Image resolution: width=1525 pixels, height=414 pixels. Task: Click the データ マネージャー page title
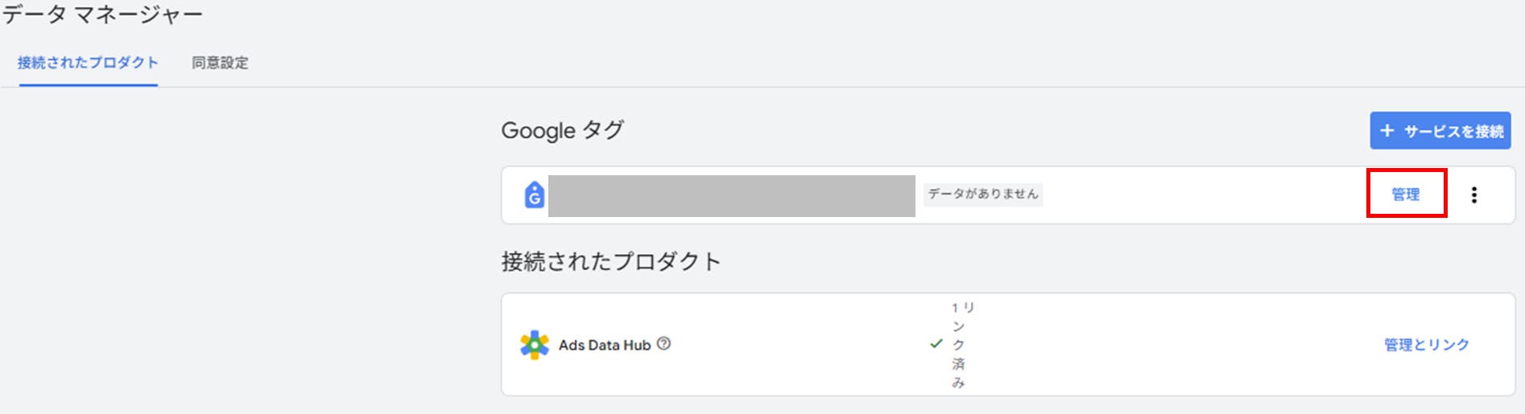point(101,14)
